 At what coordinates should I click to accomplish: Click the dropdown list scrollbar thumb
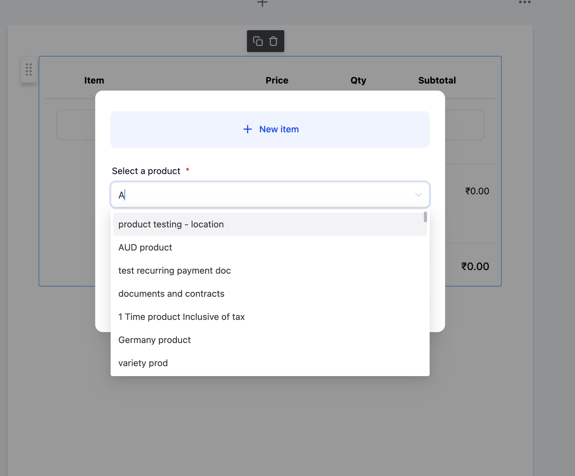(x=425, y=217)
